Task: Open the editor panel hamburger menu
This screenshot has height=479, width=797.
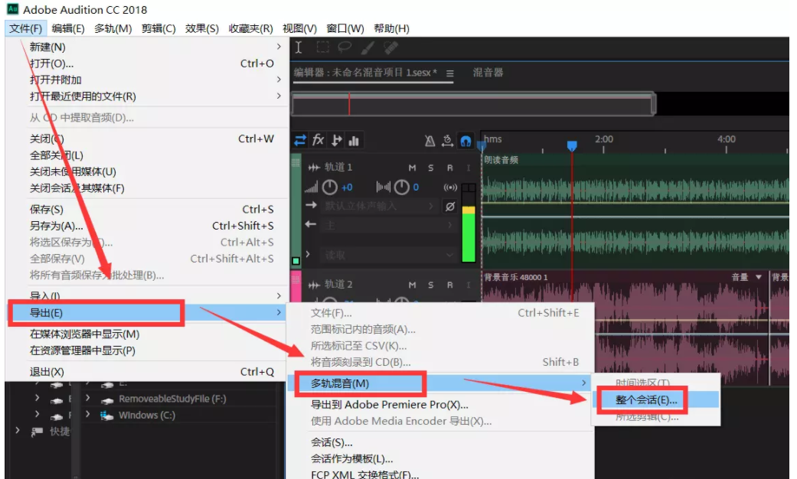Action: coord(450,73)
